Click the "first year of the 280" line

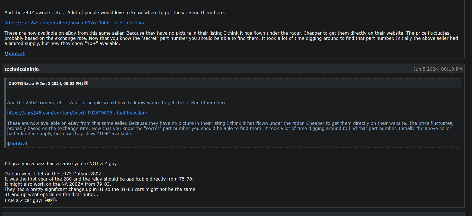[99, 179]
